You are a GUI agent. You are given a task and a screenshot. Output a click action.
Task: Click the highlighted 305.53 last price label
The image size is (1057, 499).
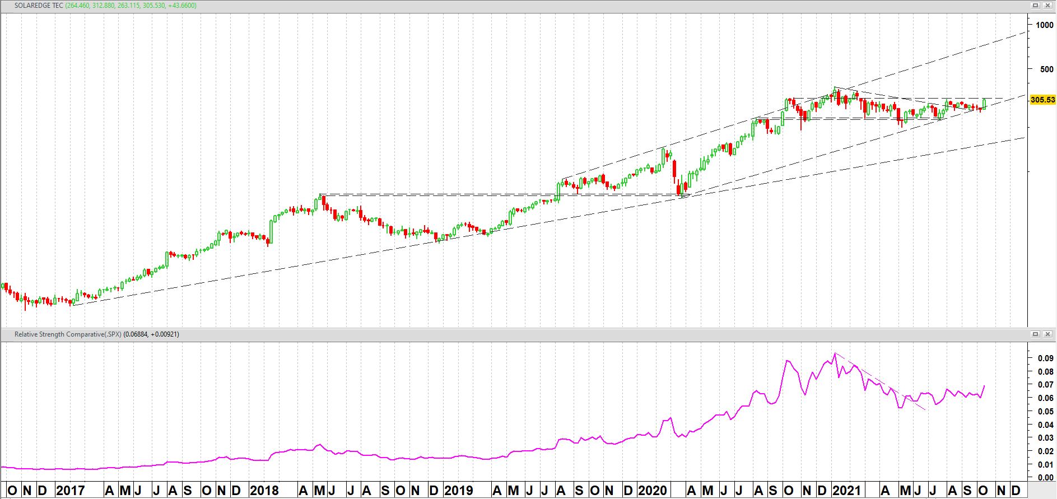pos(1042,100)
